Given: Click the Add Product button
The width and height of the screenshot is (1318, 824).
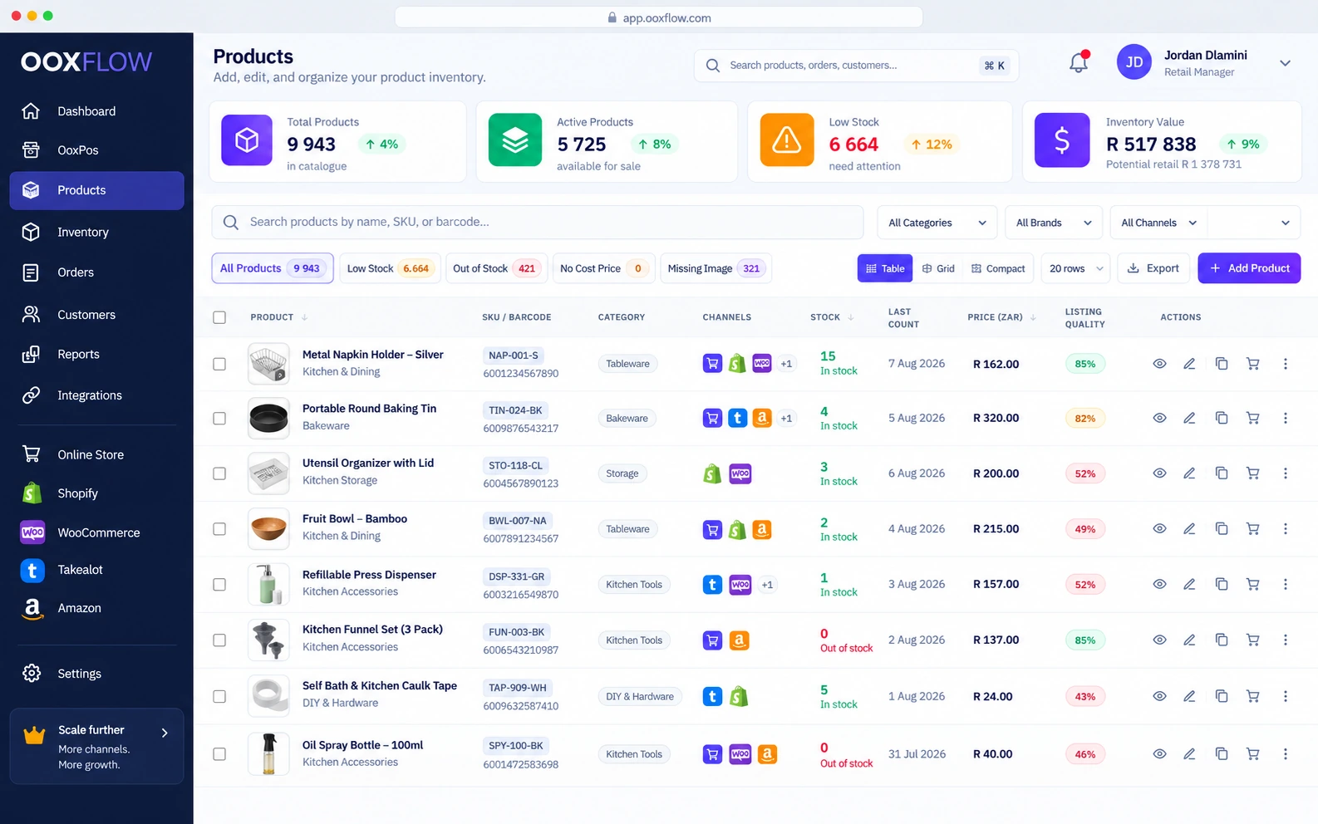Looking at the screenshot, I should click(x=1249, y=268).
